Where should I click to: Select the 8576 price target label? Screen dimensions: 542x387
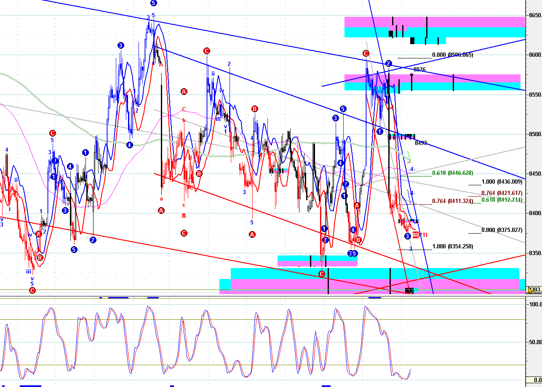pos(419,69)
